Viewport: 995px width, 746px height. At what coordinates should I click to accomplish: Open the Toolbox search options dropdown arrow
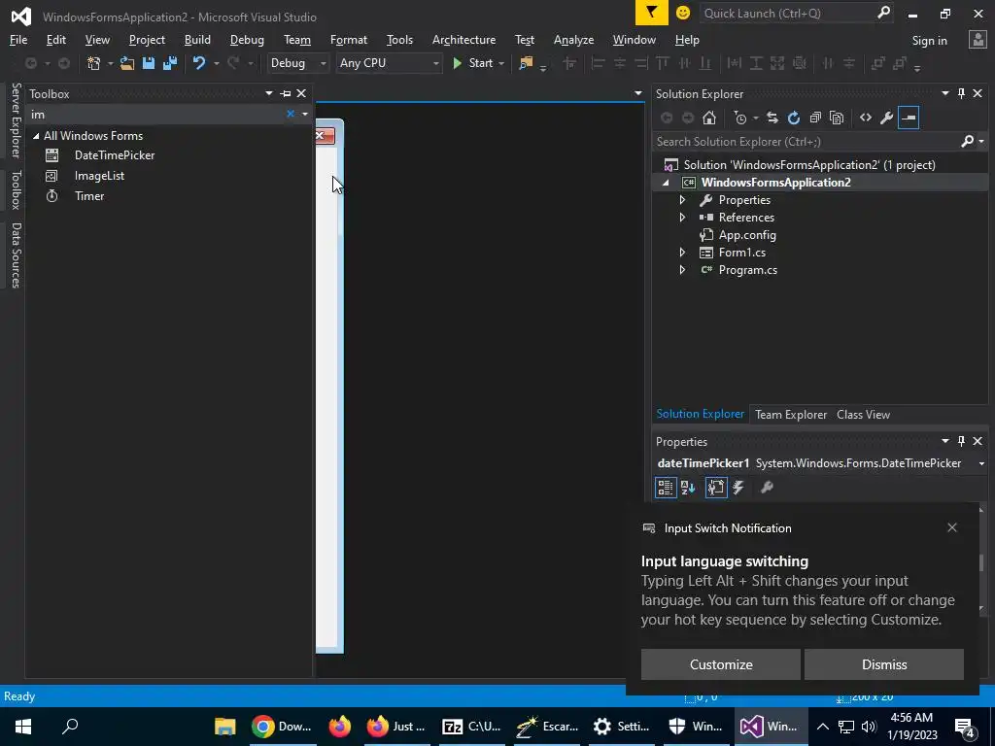click(x=305, y=115)
